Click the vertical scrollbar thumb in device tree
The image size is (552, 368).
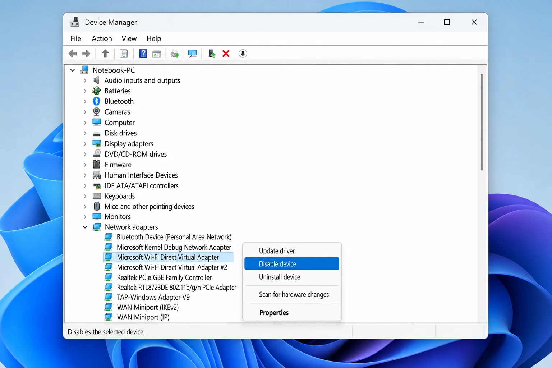pyautogui.click(x=482, y=122)
